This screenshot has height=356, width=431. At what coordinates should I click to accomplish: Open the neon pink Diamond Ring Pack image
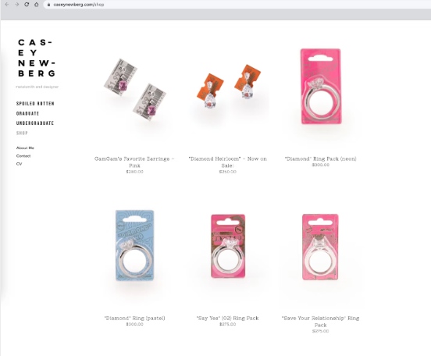pyautogui.click(x=321, y=87)
